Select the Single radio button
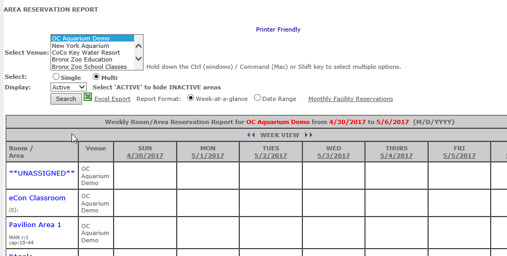The height and width of the screenshot is (256, 507). click(56, 77)
